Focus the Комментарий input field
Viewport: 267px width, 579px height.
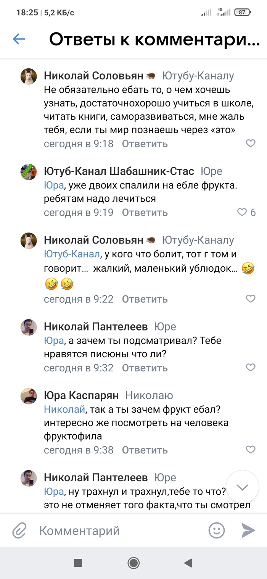click(x=118, y=531)
